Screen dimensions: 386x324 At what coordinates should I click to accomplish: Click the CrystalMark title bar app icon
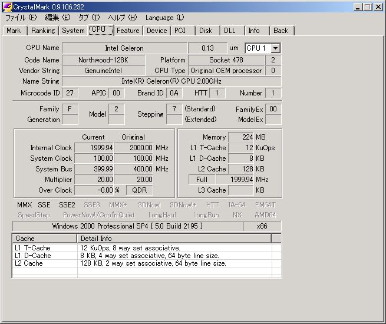click(7, 7)
